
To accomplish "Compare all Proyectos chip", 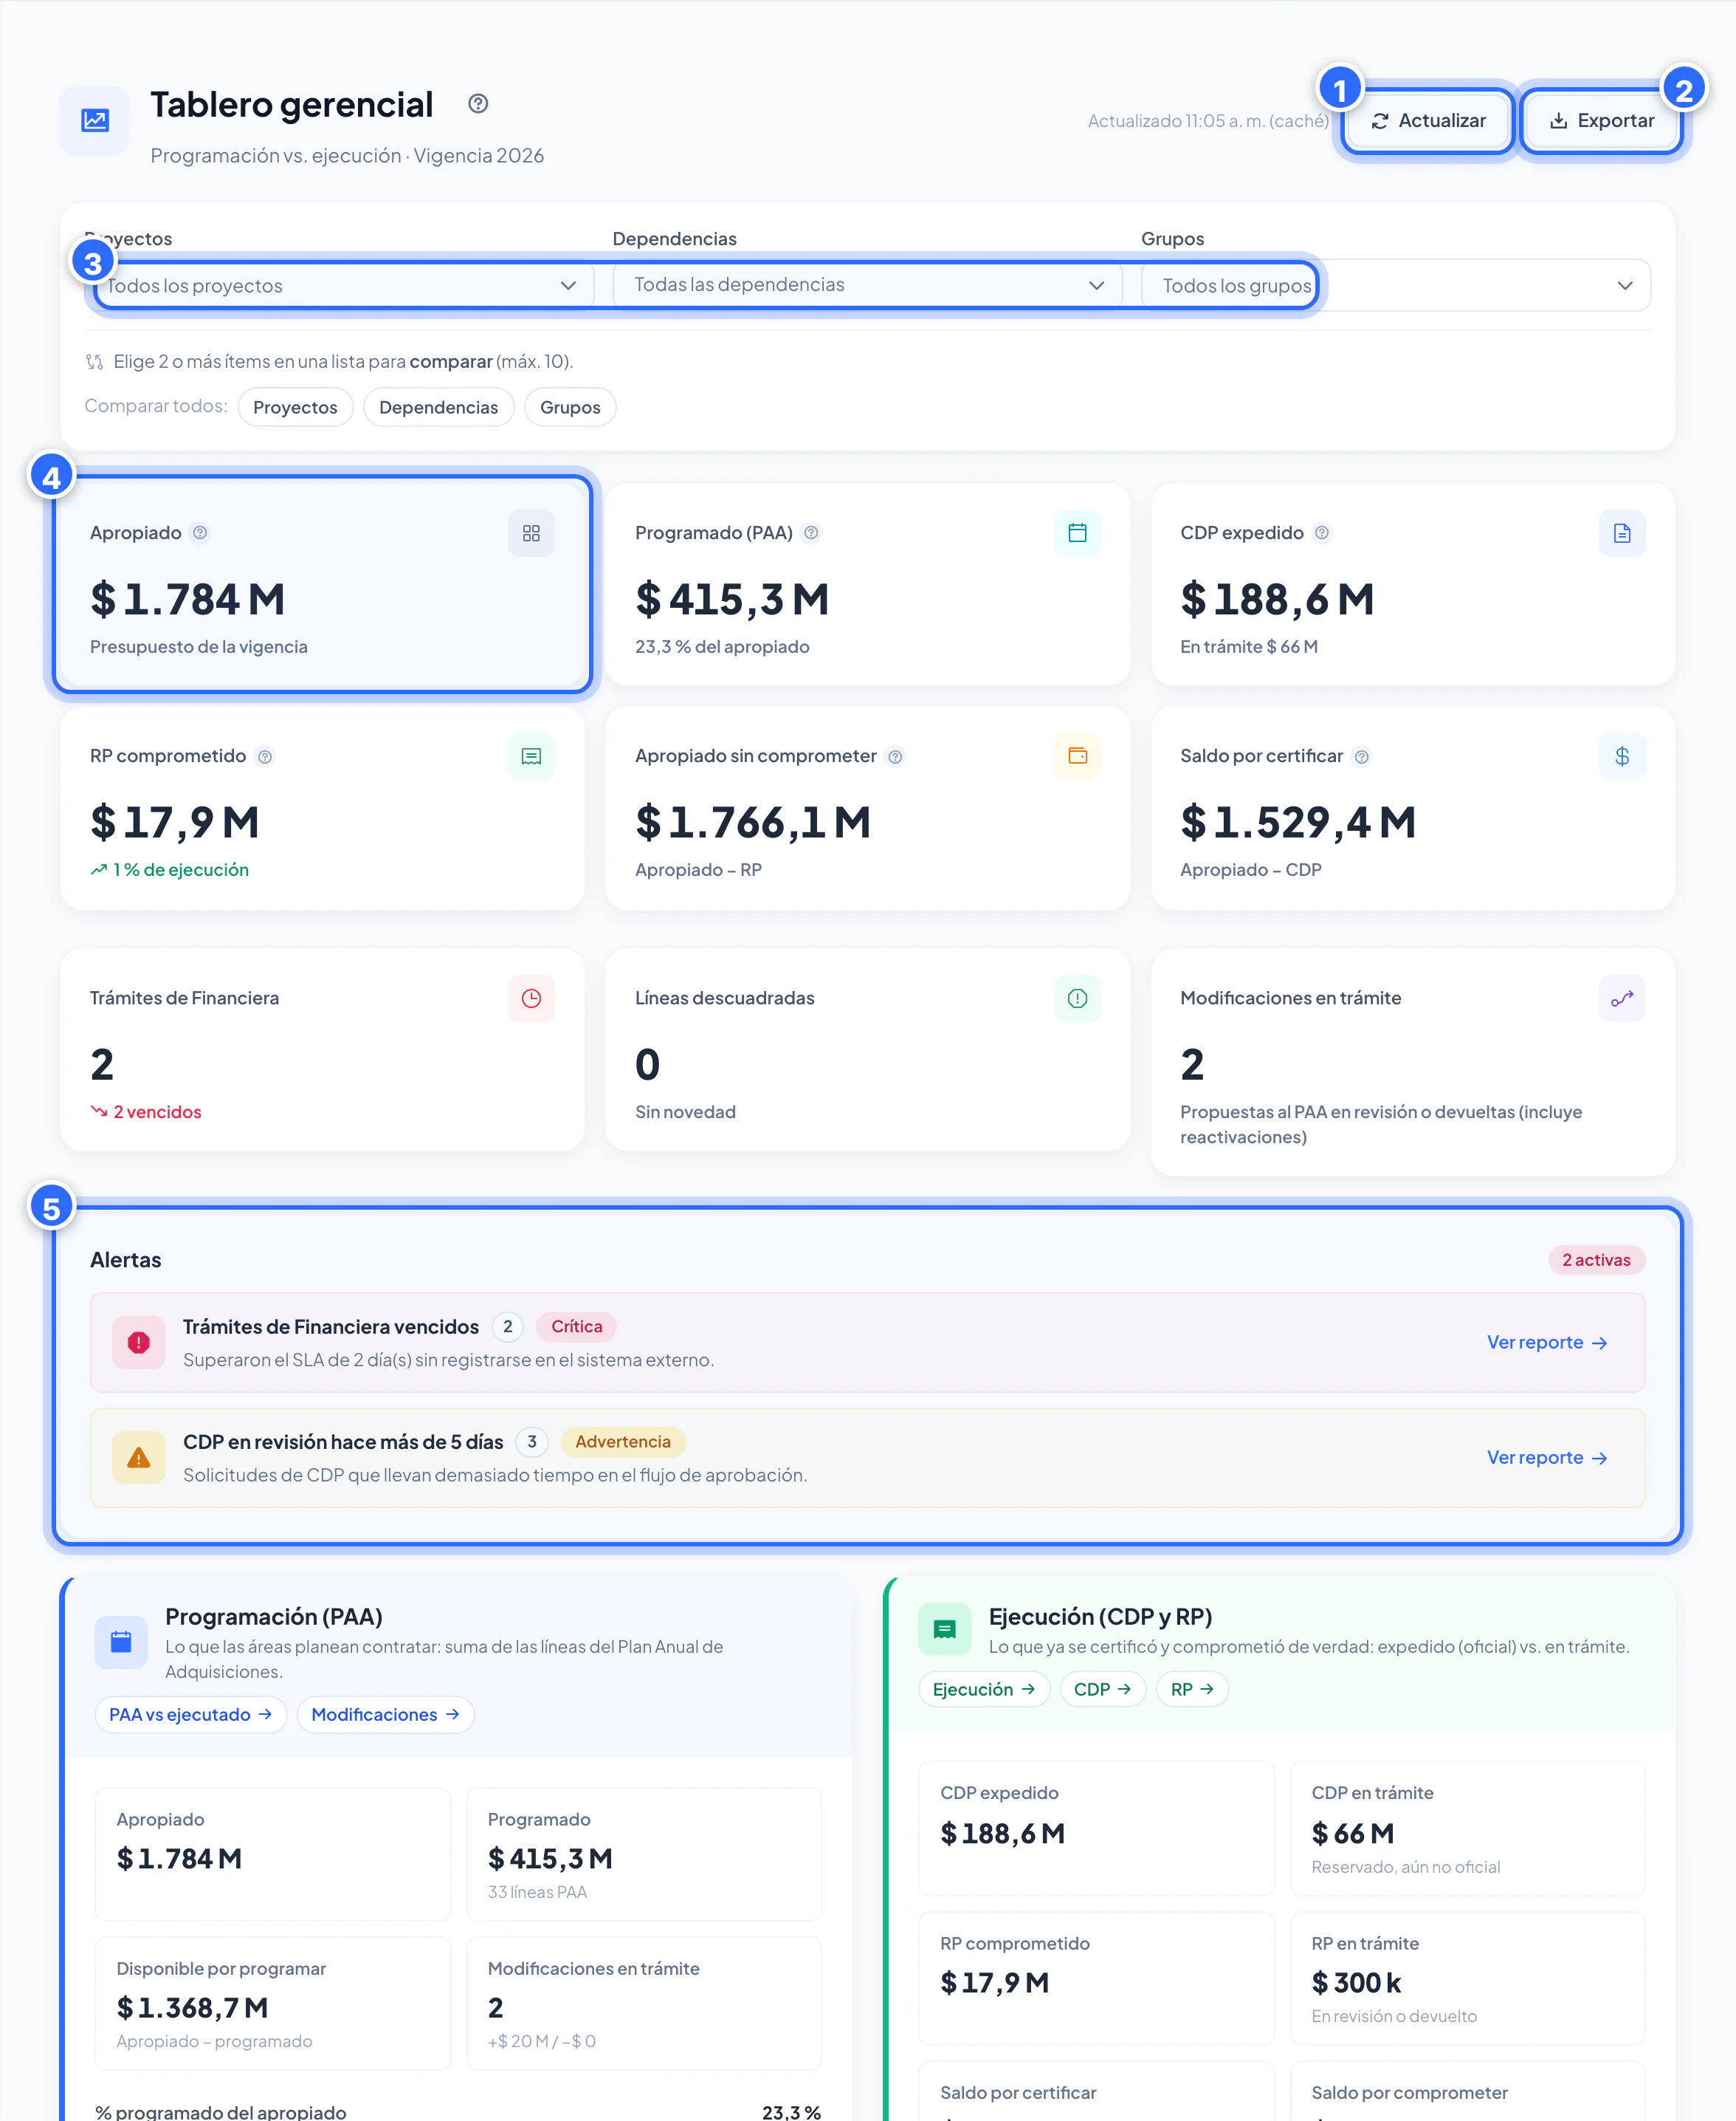I will (295, 407).
